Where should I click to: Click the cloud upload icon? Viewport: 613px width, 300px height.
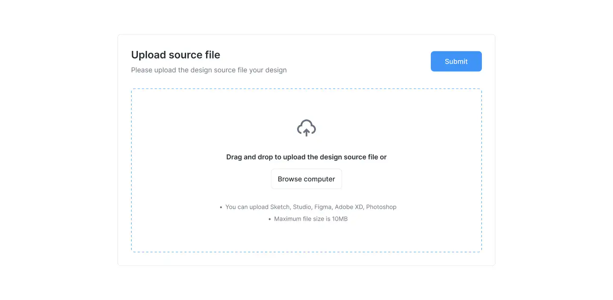tap(306, 128)
